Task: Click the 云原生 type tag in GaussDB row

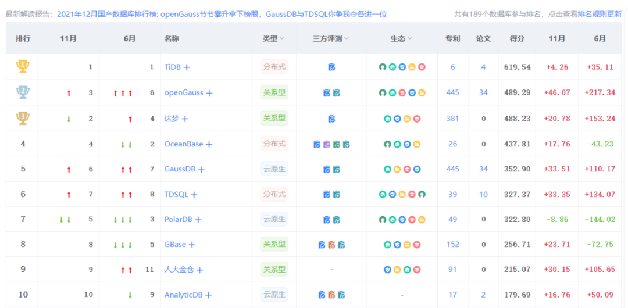Action: [274, 169]
